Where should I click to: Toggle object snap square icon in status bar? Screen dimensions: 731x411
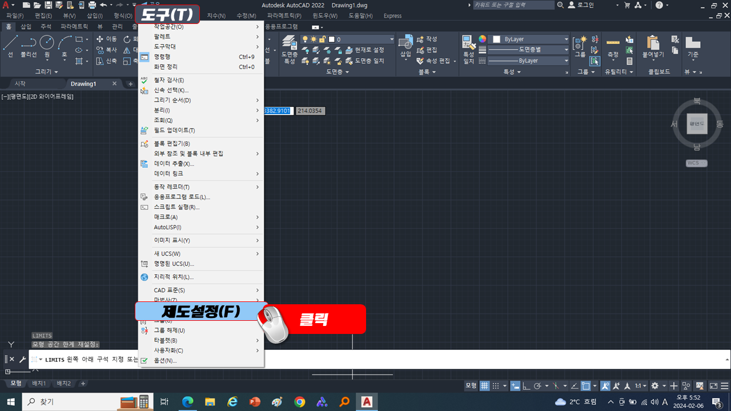[585, 386]
